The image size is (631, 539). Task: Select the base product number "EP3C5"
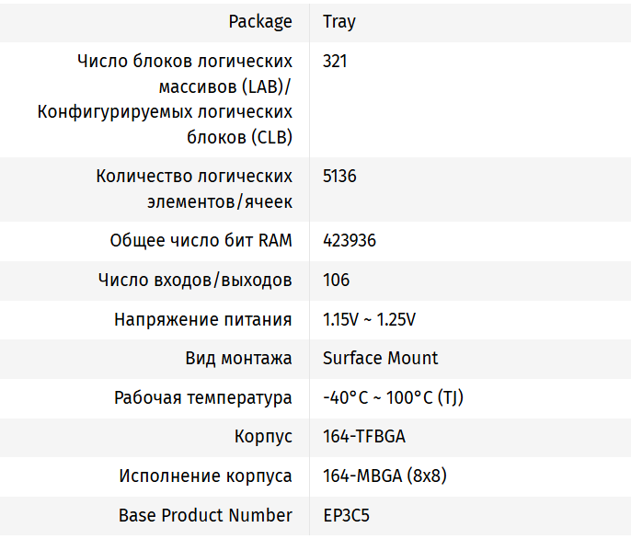(346, 515)
